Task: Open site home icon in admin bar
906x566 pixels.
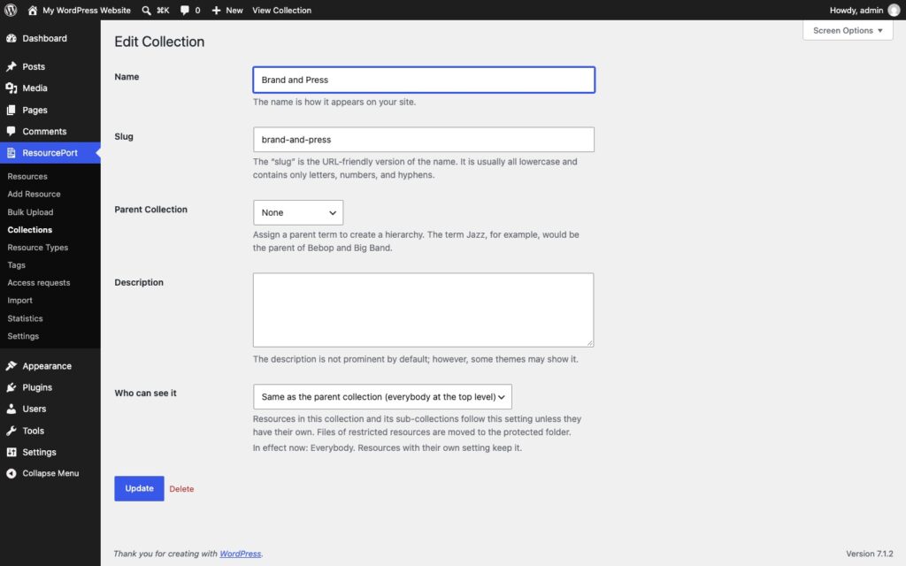Action: (33, 11)
